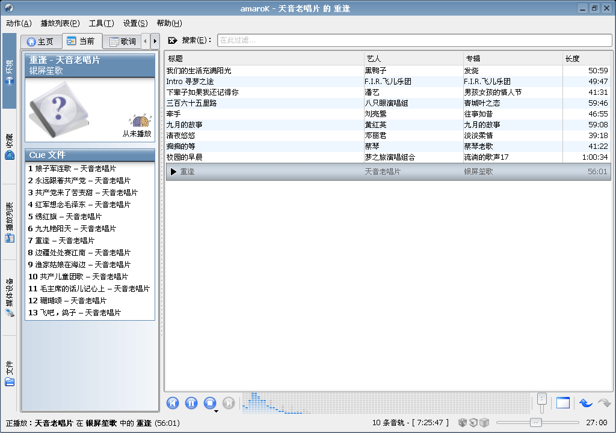
Task: Open the 环境 context sidebar tab
Action: point(10,71)
